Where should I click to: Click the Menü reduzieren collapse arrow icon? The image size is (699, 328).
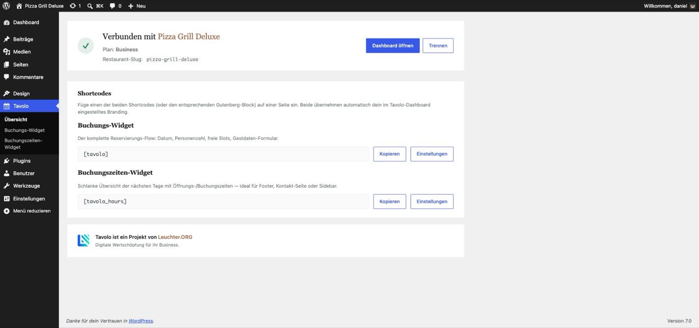click(7, 211)
